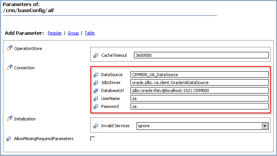The width and height of the screenshot is (277, 156).
Task: Click the Password parameter icon
Action: [x=96, y=107]
